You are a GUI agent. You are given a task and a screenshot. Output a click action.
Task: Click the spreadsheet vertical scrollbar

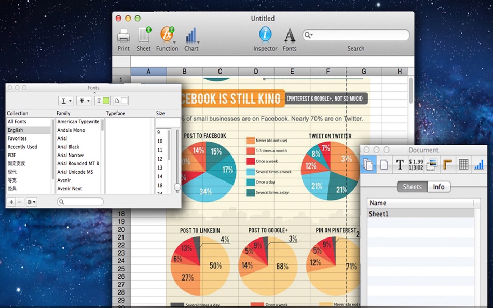pyautogui.click(x=411, y=91)
